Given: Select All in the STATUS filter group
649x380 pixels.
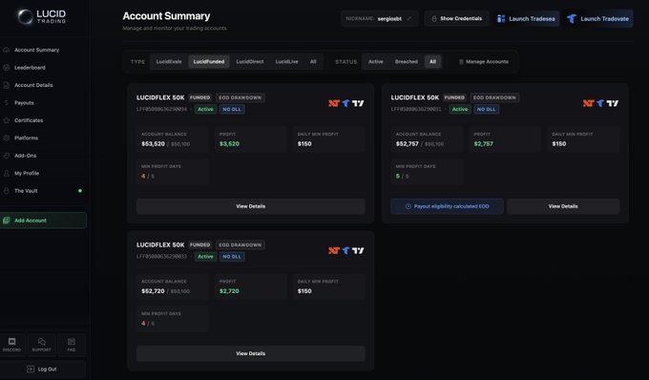Looking at the screenshot, I should pyautogui.click(x=432, y=62).
